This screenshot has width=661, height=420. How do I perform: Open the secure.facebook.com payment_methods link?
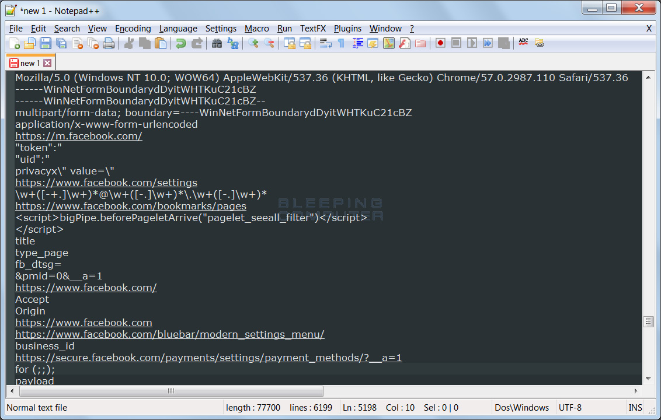[208, 358]
